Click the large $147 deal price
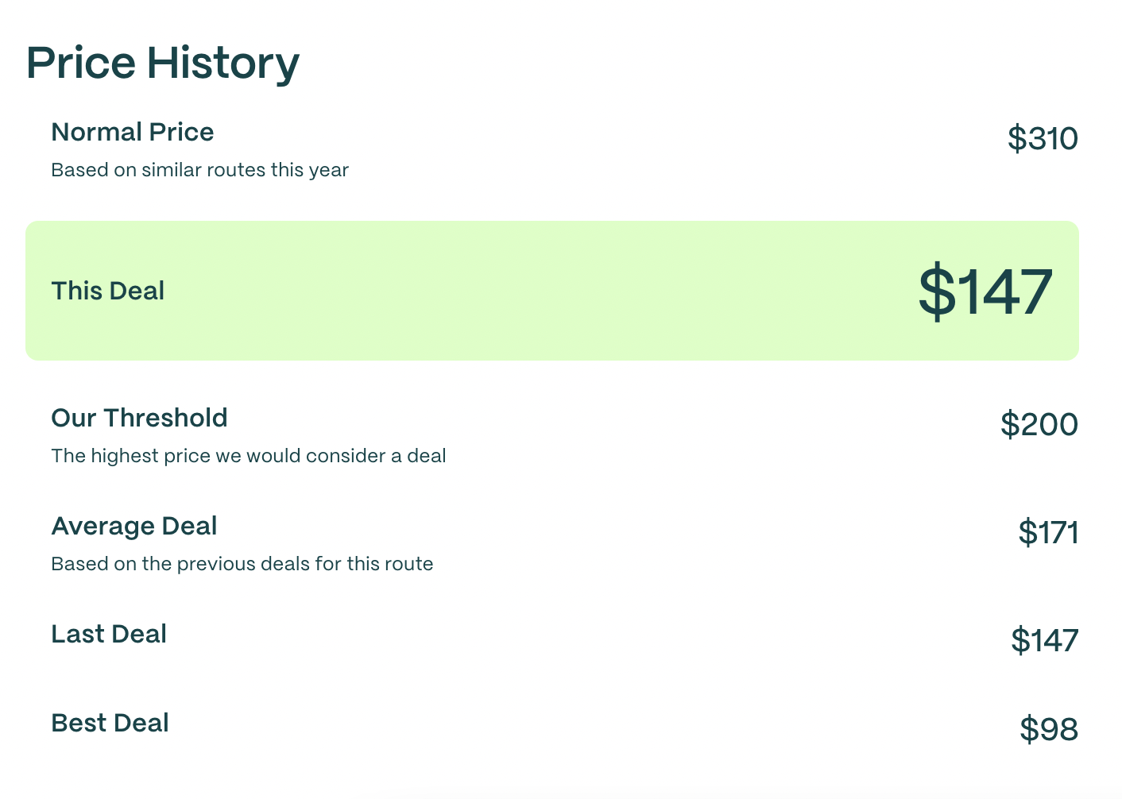This screenshot has height=799, width=1122. coord(985,292)
